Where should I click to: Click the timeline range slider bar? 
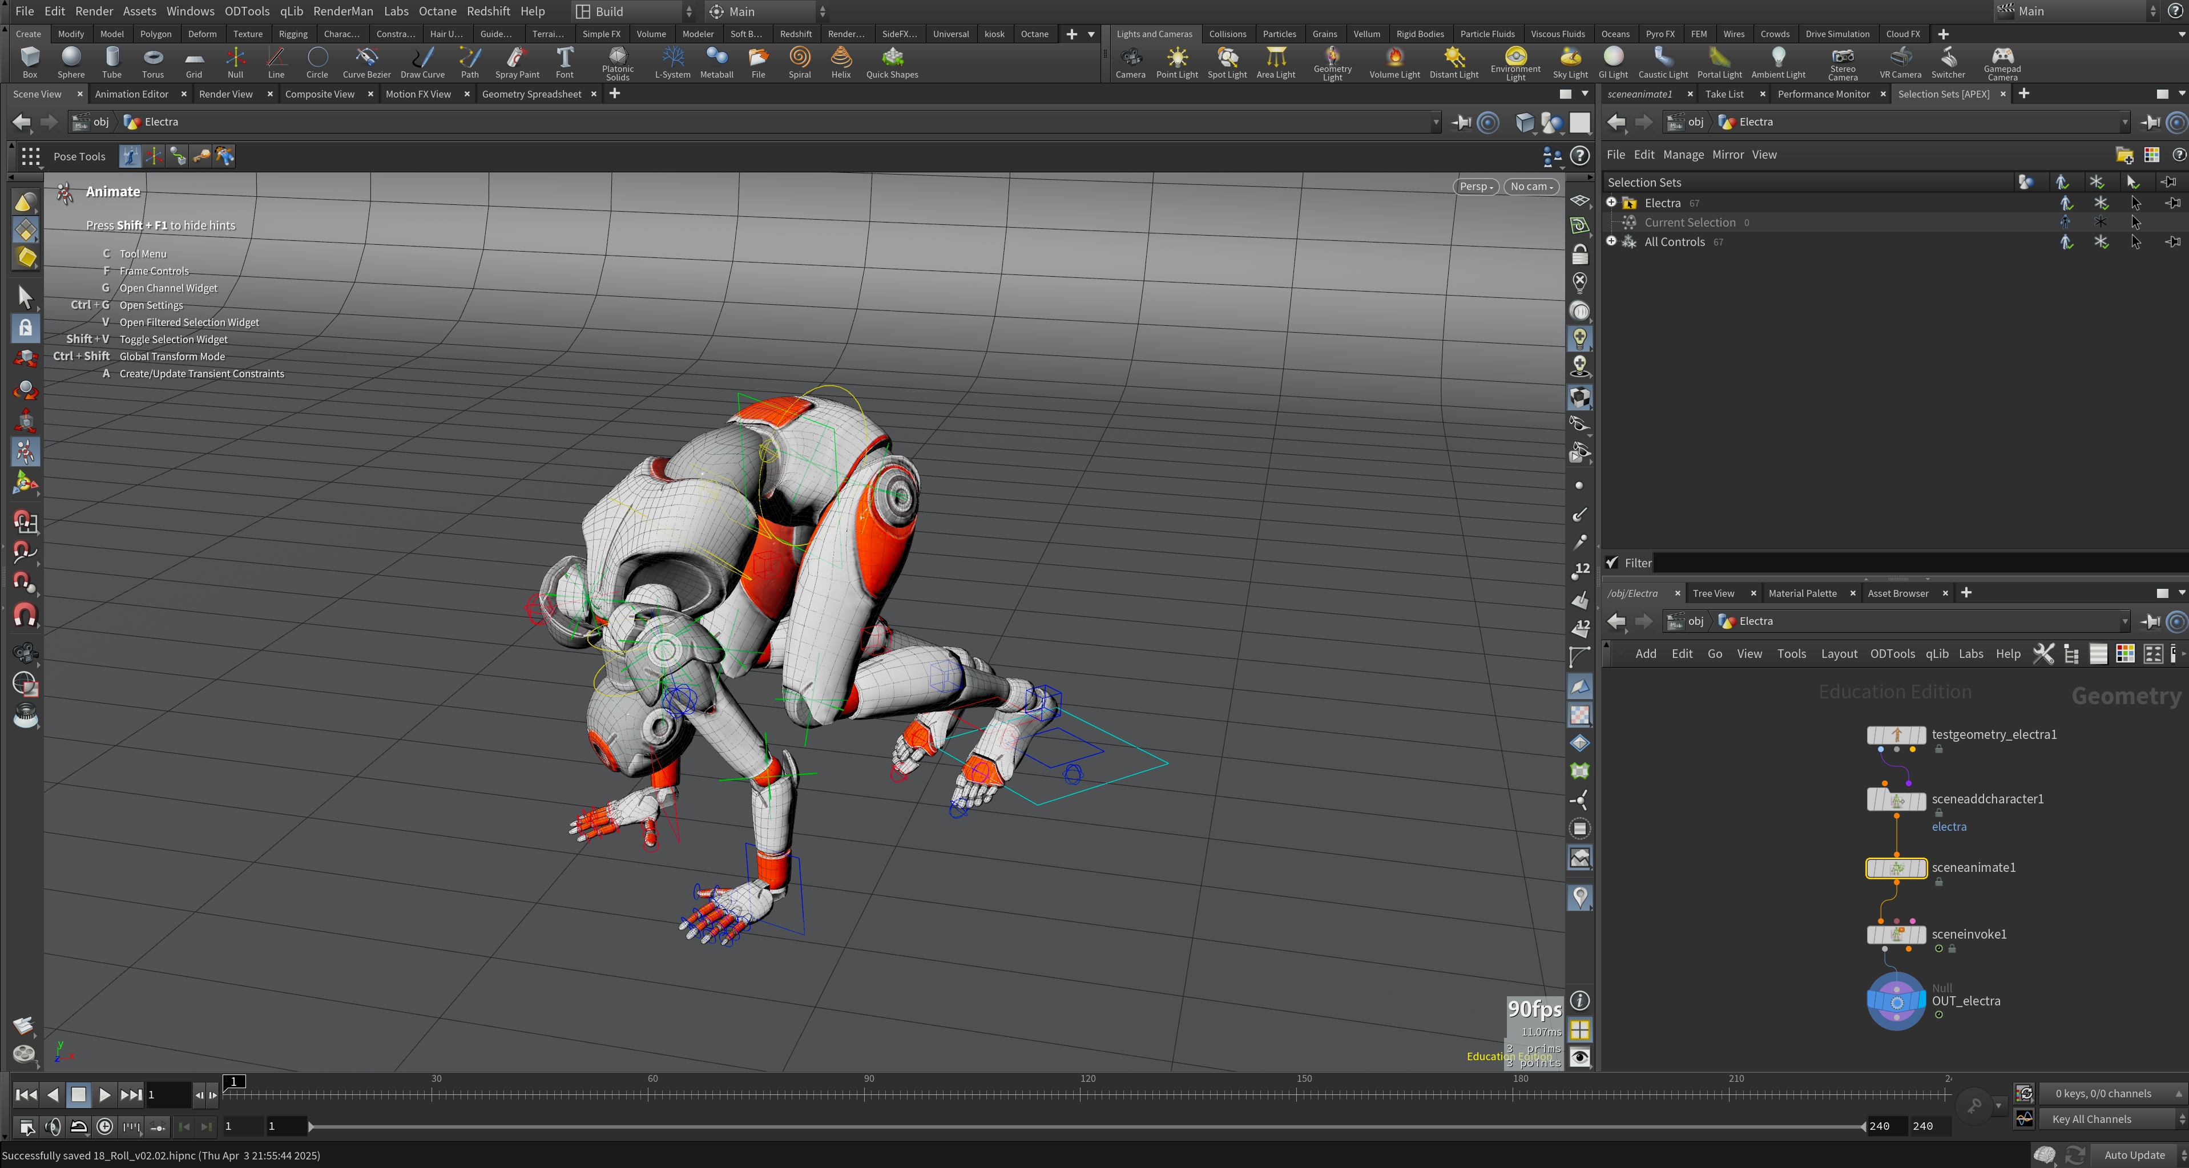tap(1087, 1126)
